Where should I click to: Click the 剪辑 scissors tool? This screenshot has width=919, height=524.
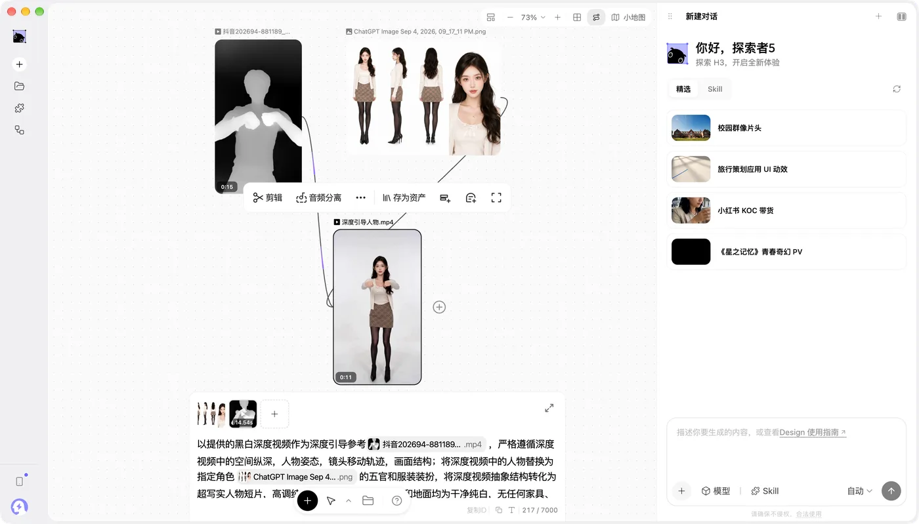(x=268, y=197)
